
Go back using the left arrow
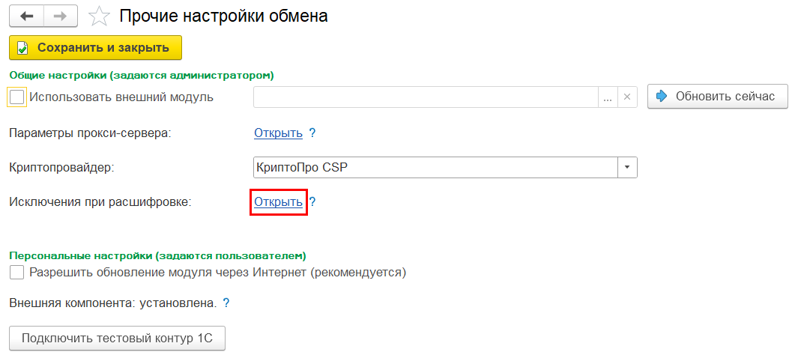pos(27,16)
